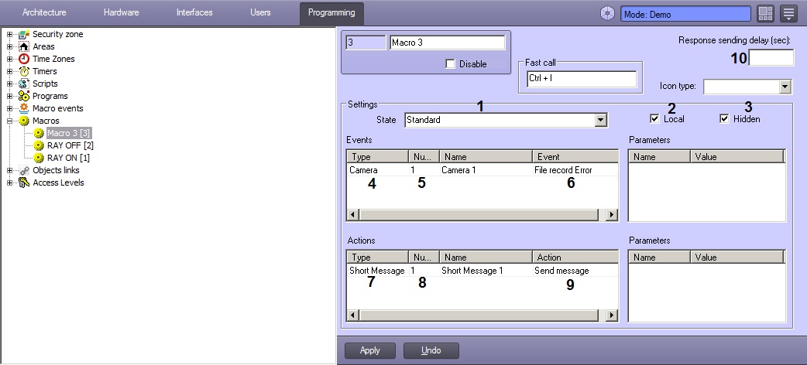Screen dimensions: 807x365
Task: Click the Programs gears icon
Action: click(x=24, y=96)
